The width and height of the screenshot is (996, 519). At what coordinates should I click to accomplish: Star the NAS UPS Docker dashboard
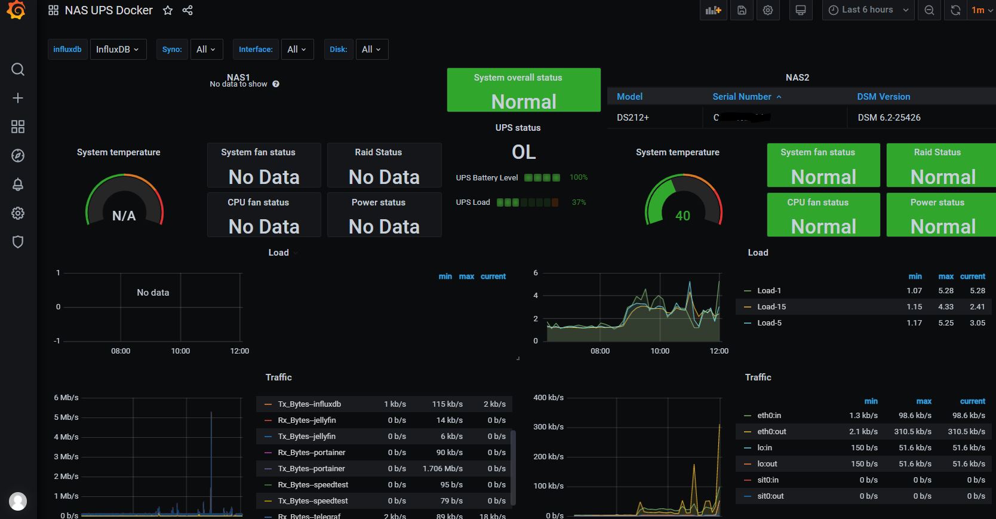pos(168,10)
